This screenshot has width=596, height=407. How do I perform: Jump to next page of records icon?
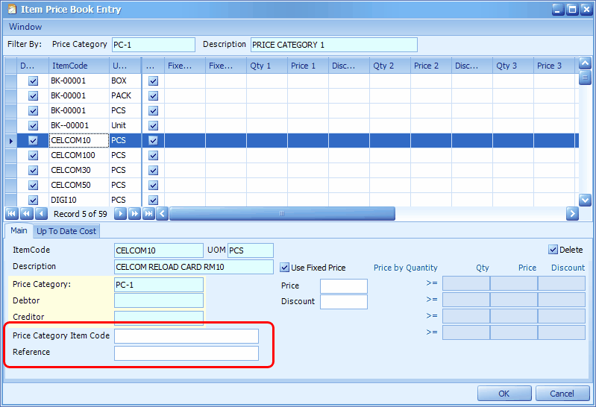pyautogui.click(x=134, y=214)
